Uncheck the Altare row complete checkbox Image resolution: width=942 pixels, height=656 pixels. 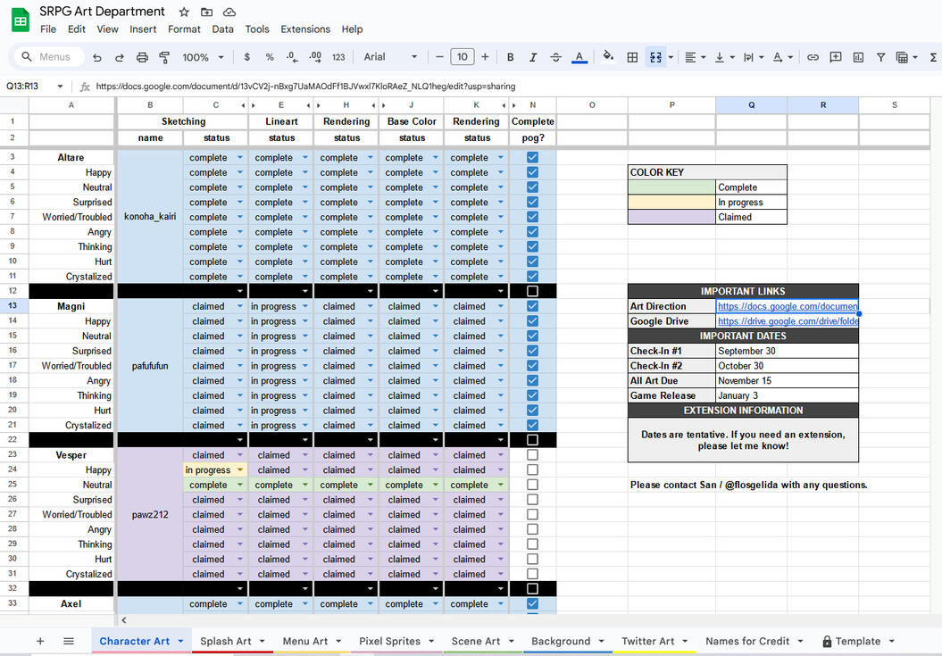[x=532, y=158]
